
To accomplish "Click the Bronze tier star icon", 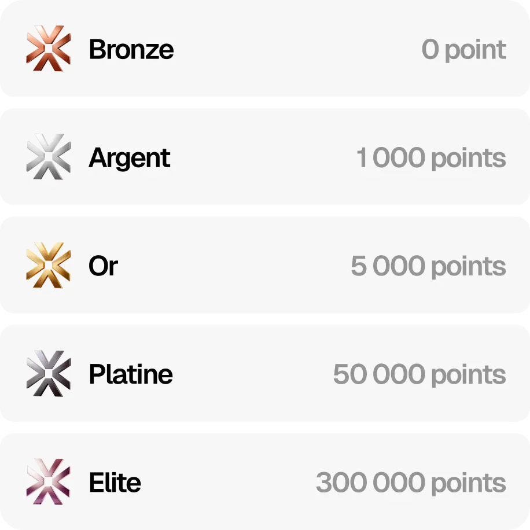I will (x=49, y=49).
